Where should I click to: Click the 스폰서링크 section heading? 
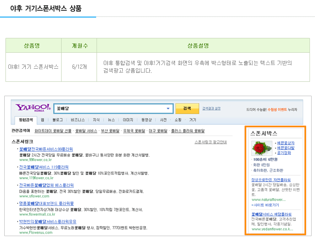(x=22, y=142)
